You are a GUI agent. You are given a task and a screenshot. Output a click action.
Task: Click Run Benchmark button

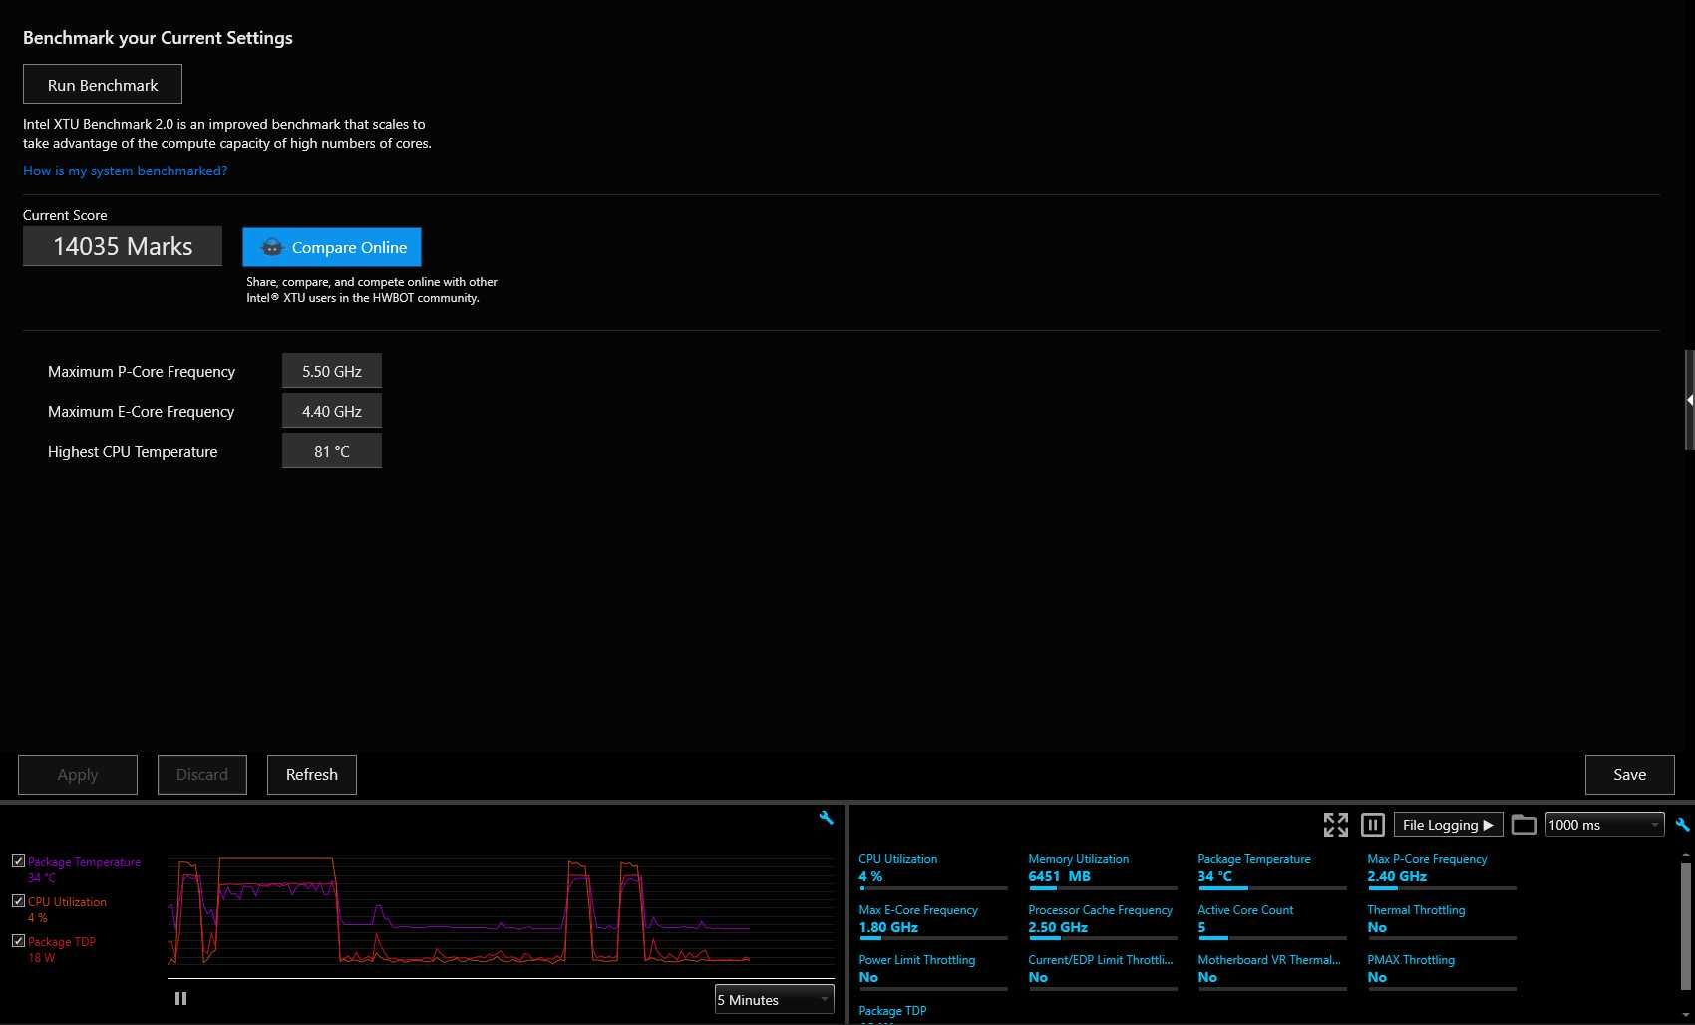[103, 84]
